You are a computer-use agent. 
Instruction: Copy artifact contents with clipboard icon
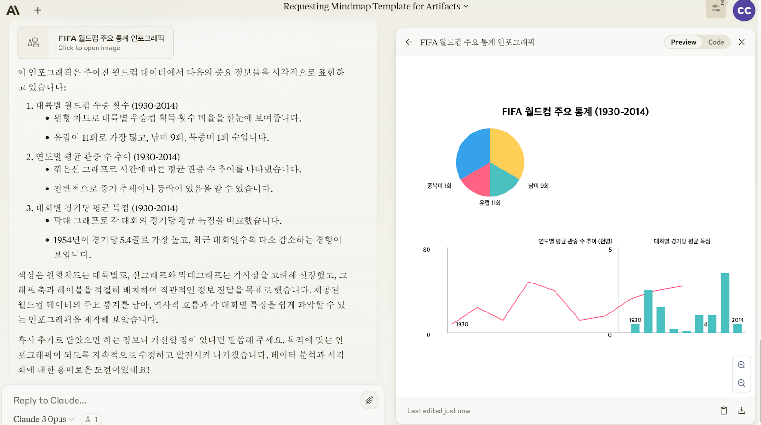(723, 411)
